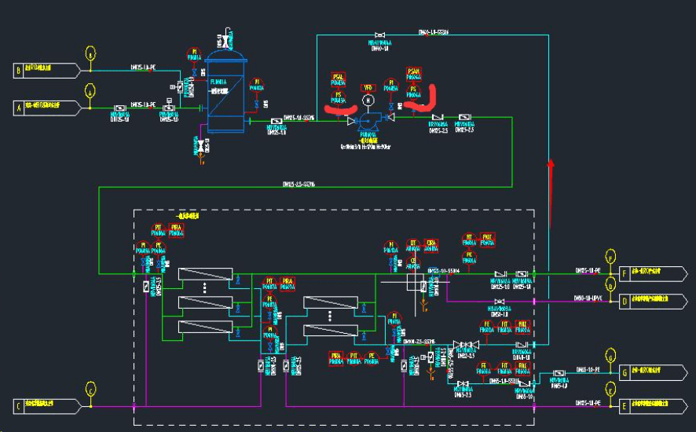
Task: Click the yellow circle marker E
Action: (x=611, y=390)
